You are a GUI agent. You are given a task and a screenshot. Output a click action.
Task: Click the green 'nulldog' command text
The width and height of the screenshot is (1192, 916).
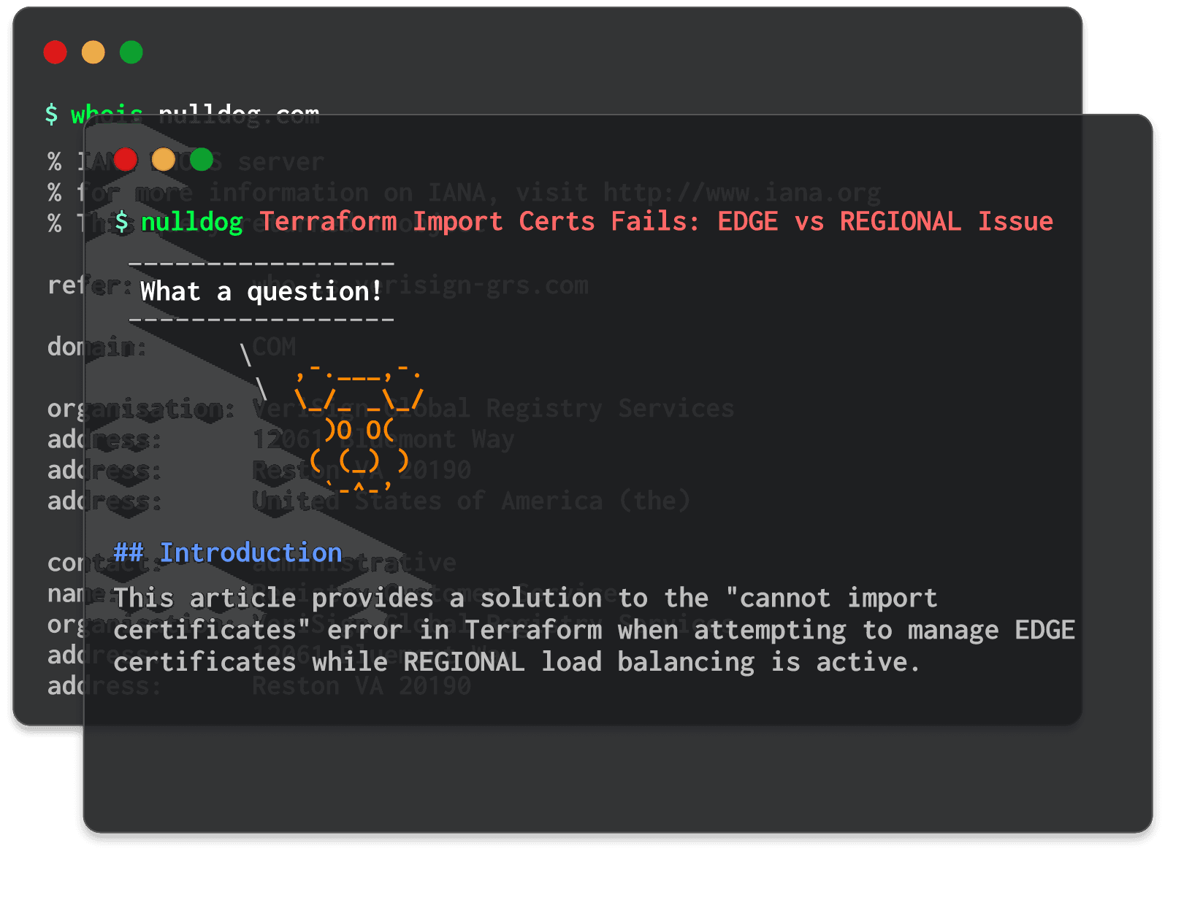[192, 222]
